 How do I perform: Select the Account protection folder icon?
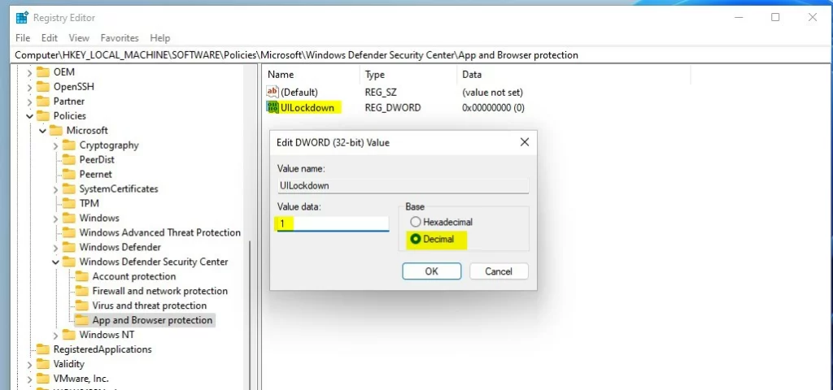(82, 276)
